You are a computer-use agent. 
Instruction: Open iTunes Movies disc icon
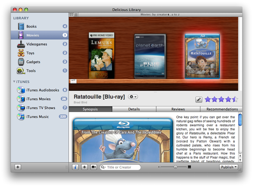tap(21, 99)
